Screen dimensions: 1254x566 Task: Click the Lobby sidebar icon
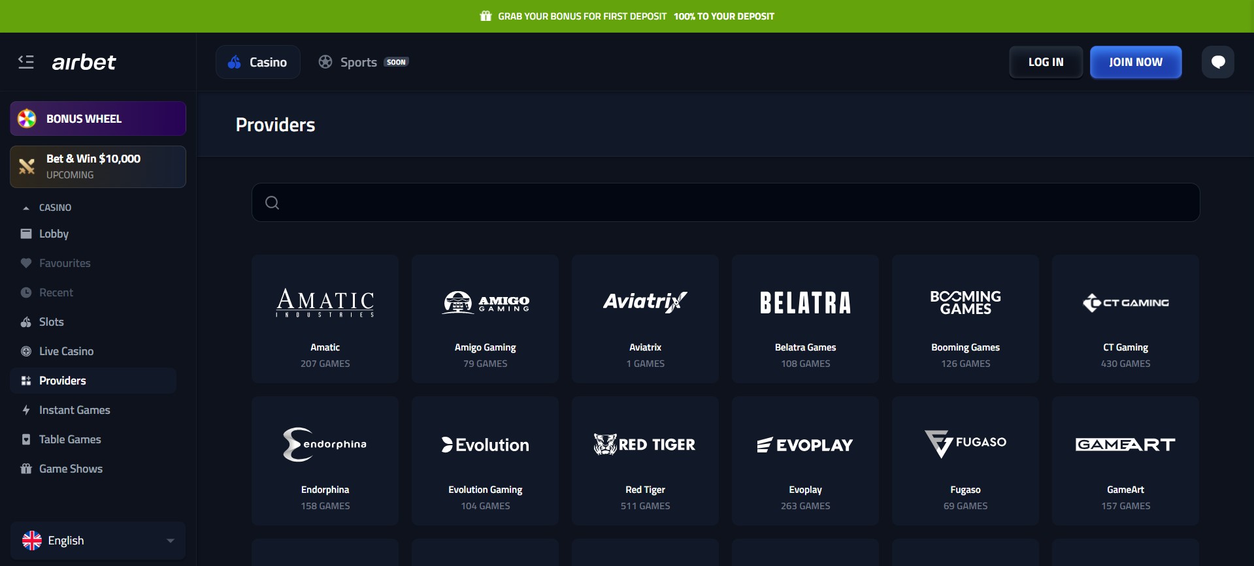26,234
